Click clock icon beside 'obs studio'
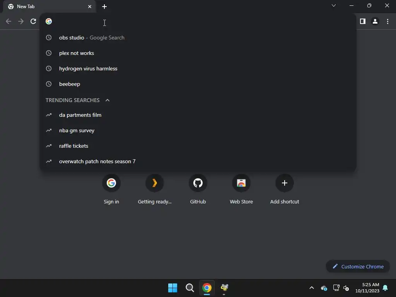Image resolution: width=396 pixels, height=297 pixels. 49,38
